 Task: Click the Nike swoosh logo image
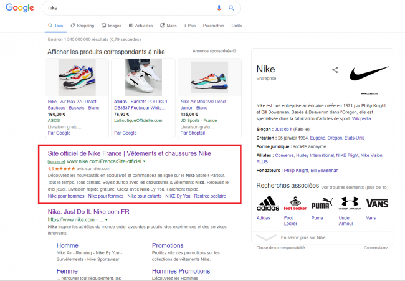369,74
